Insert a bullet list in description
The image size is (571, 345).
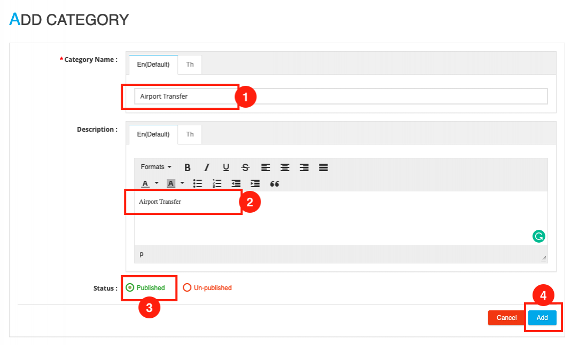point(198,183)
